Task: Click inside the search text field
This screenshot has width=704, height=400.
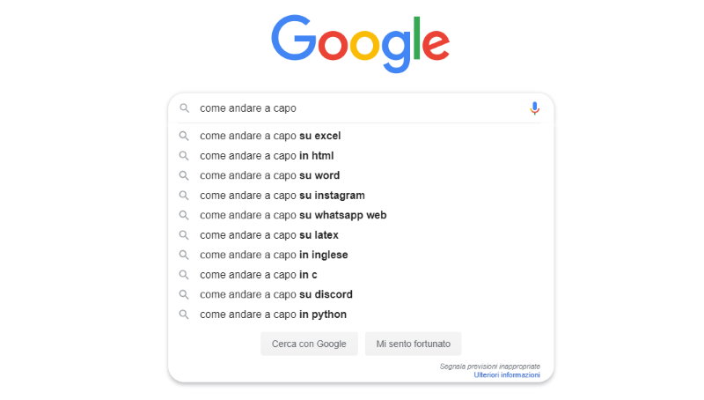Action: pos(359,108)
